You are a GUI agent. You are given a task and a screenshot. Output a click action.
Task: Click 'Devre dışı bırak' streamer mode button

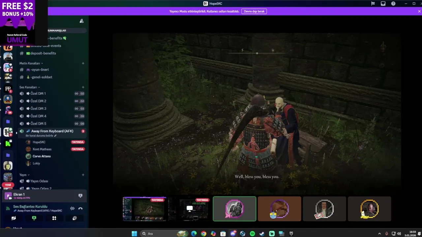pos(254,11)
